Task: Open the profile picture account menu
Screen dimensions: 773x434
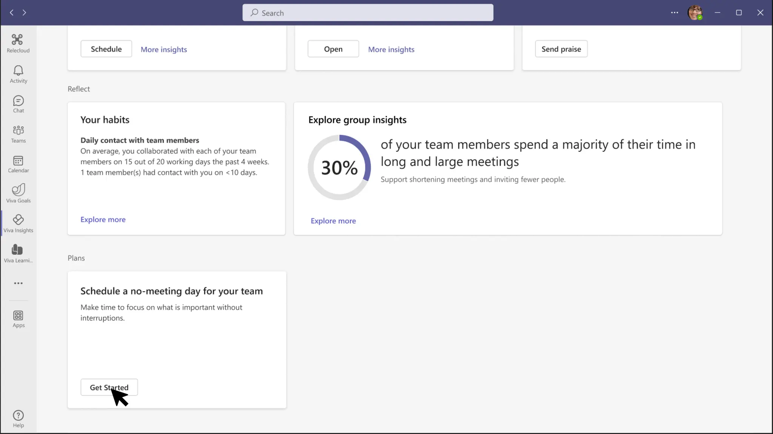Action: pyautogui.click(x=695, y=12)
